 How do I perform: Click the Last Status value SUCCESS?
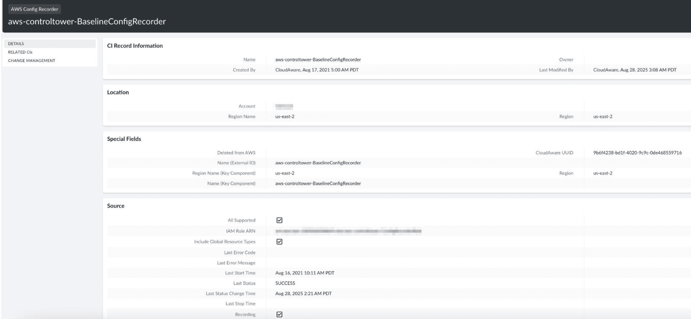285,283
